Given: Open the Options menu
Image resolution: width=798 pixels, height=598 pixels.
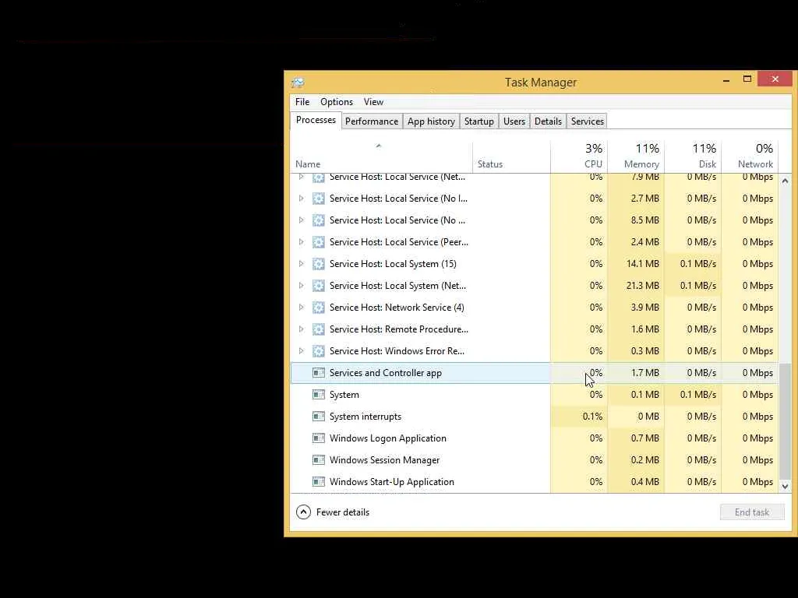Looking at the screenshot, I should [337, 102].
